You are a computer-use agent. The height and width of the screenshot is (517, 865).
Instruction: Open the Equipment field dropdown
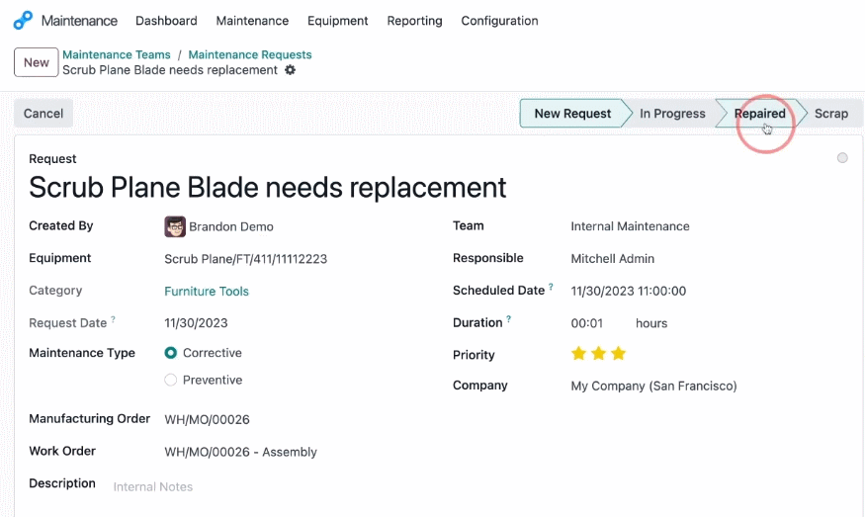pos(296,259)
